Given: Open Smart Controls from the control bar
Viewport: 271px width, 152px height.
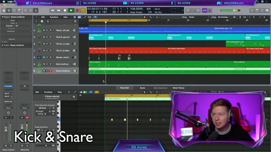Looking at the screenshot, I should [25, 11].
